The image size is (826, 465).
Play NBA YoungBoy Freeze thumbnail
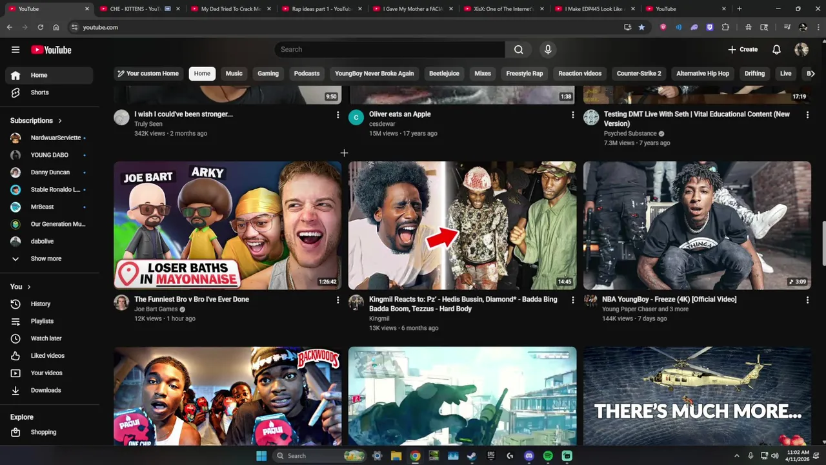697,225
